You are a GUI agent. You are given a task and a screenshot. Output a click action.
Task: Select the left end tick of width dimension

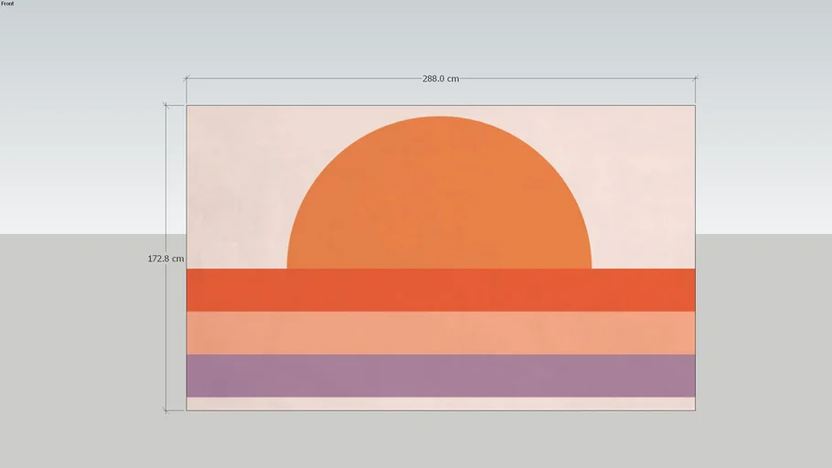click(x=187, y=79)
